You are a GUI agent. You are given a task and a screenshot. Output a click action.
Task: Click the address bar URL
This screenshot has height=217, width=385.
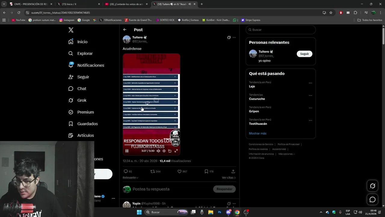pos(60,13)
